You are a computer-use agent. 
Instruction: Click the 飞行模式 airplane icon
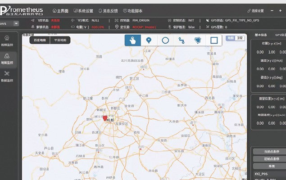(x=73, y=20)
